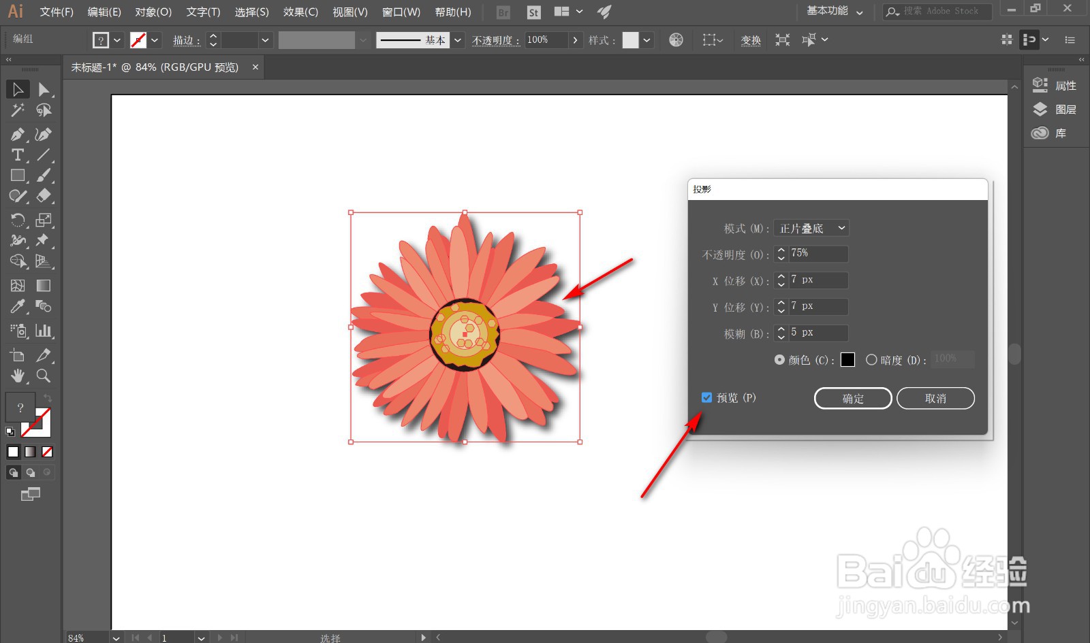Select the Column Graph tool
This screenshot has height=643, width=1090.
(x=44, y=331)
